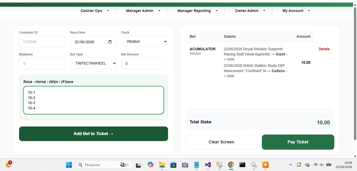Expand the Track dropdown showing Windsor
Viewport: 357px width, 171px height.
(x=144, y=41)
